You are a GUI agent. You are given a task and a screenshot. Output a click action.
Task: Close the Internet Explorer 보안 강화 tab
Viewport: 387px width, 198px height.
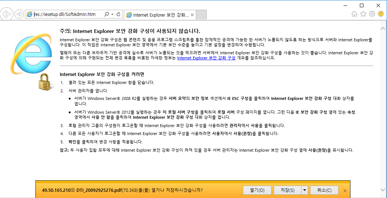pos(192,15)
